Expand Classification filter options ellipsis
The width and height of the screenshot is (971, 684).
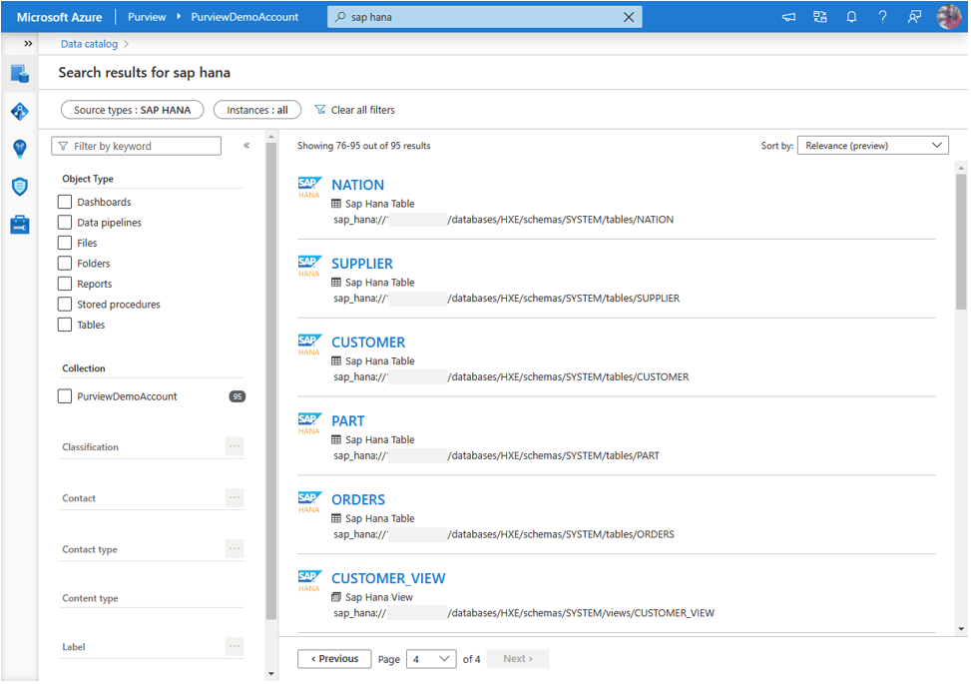tap(235, 446)
